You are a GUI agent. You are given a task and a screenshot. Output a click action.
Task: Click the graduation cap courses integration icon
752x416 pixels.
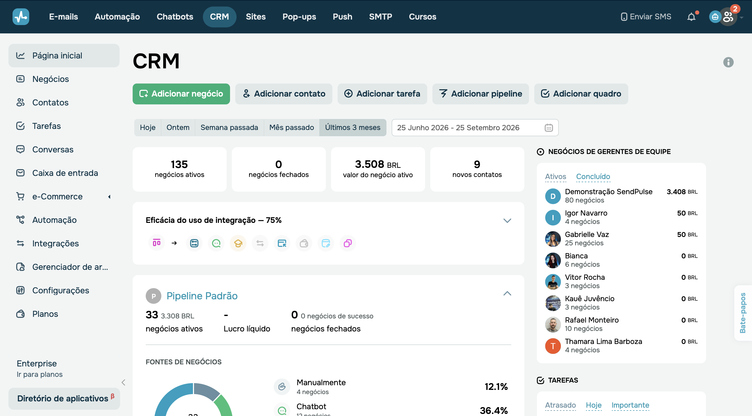pyautogui.click(x=238, y=243)
